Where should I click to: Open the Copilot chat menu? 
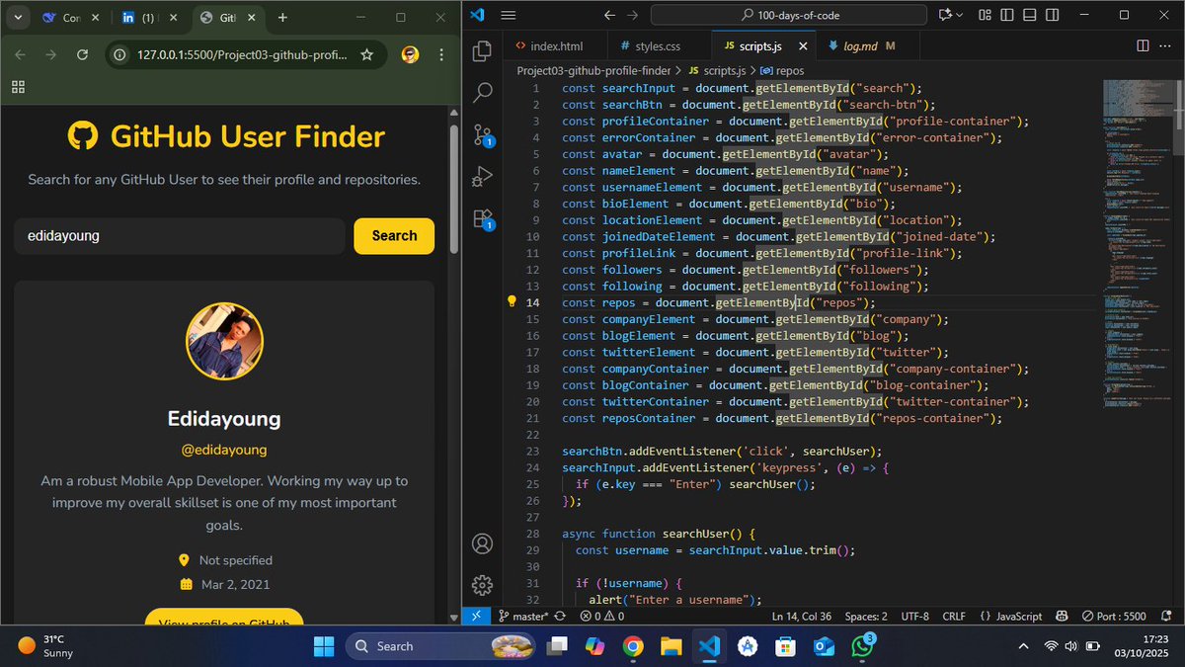pos(950,15)
